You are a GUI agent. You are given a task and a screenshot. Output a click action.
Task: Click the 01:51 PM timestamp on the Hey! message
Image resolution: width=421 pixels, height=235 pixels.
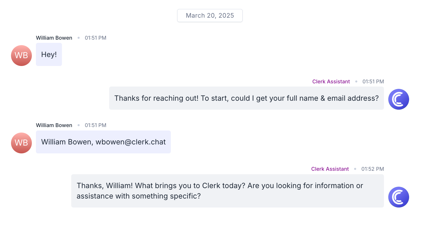[96, 38]
